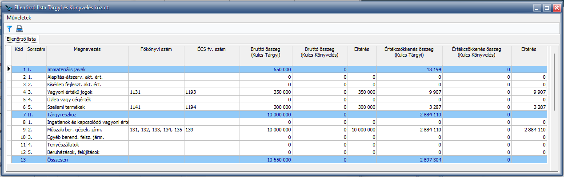
Task: Minimize the Ellenőrző lista window
Action: (538, 8)
